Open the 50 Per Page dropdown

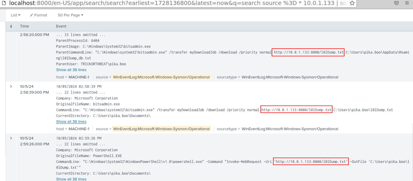tap(70, 15)
